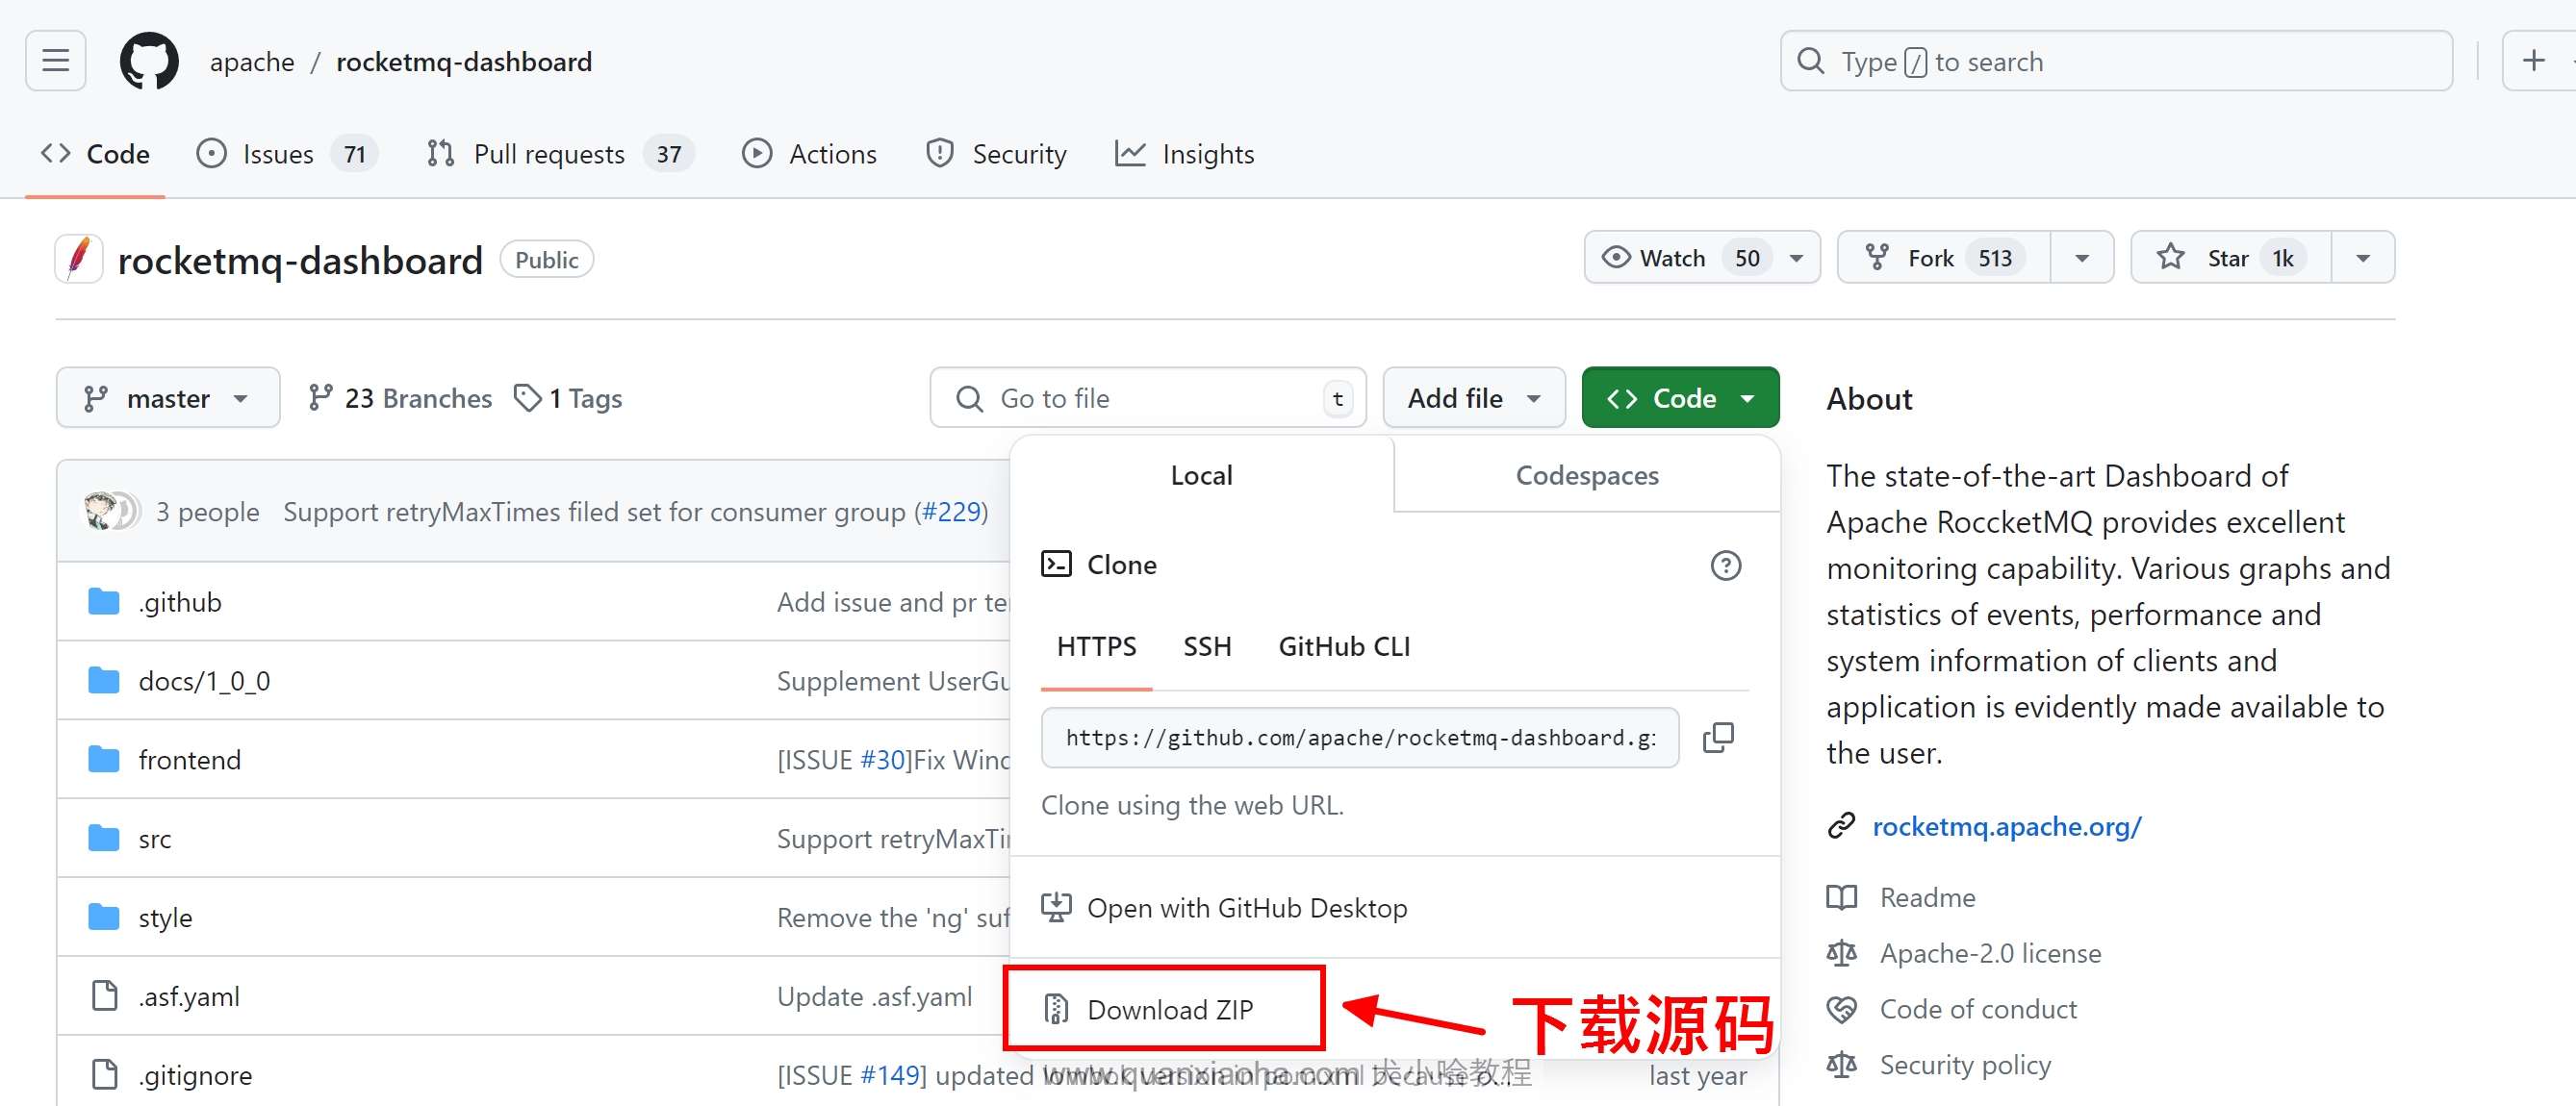Open the Add file dropdown
The height and width of the screenshot is (1106, 2576).
(x=1473, y=398)
